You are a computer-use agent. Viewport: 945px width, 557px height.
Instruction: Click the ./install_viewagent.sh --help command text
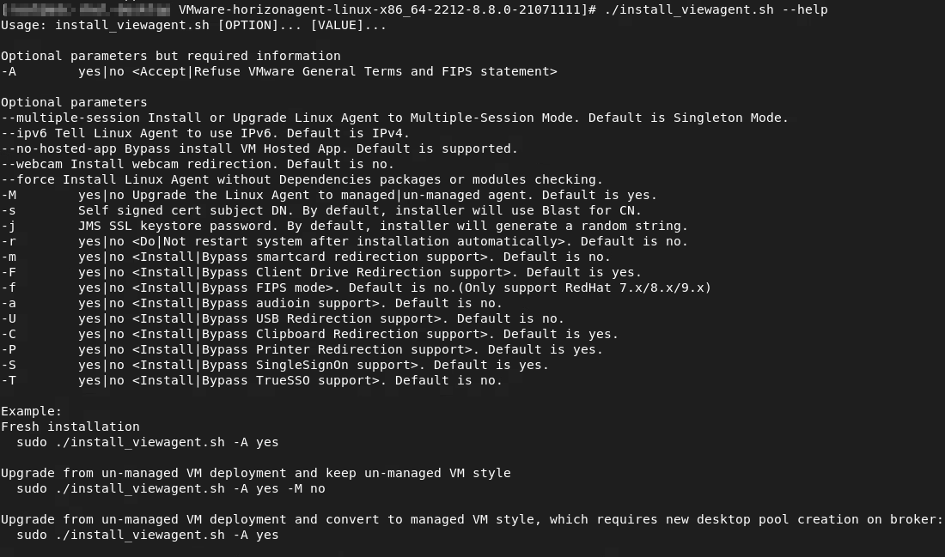pyautogui.click(x=716, y=9)
